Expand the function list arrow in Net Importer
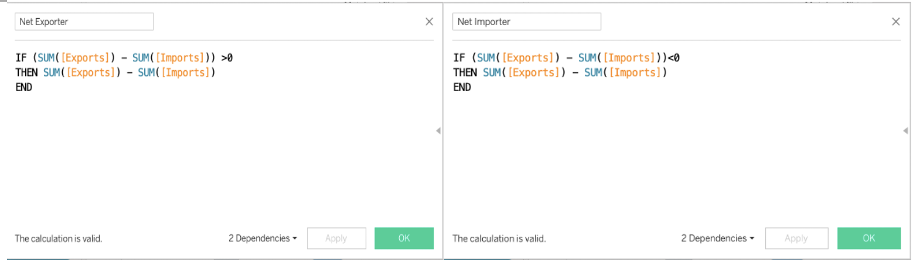The image size is (913, 263). click(x=906, y=131)
